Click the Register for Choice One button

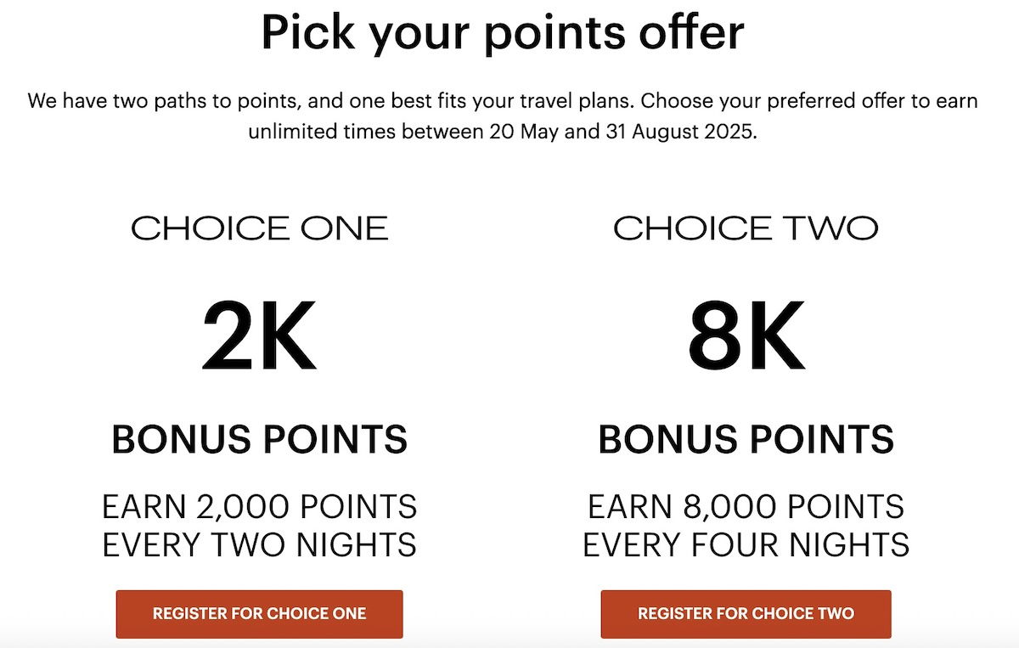(259, 614)
